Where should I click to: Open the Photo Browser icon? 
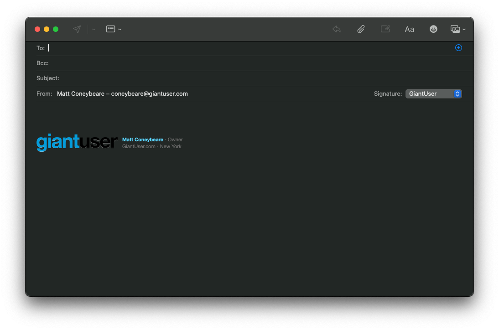[457, 29]
